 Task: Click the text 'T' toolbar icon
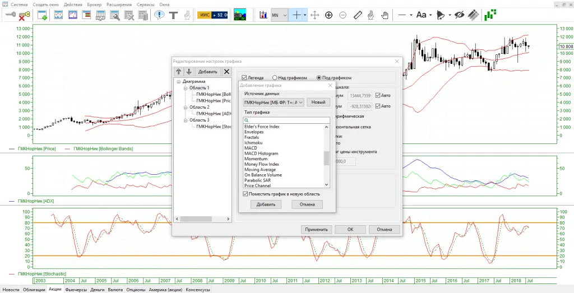[173, 15]
